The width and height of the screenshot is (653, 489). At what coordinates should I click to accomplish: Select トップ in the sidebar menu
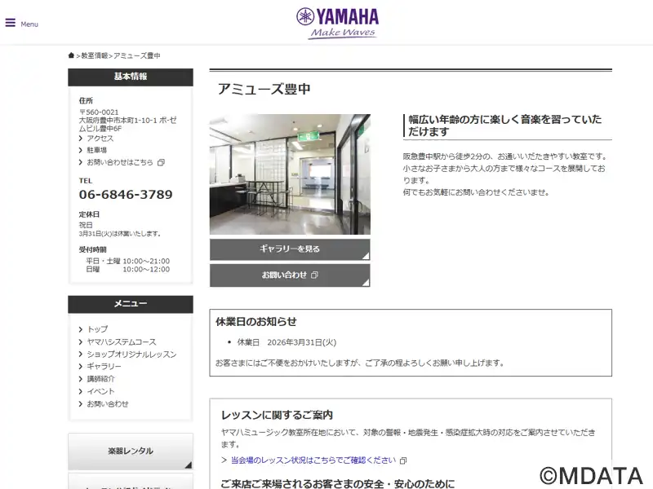pos(97,329)
